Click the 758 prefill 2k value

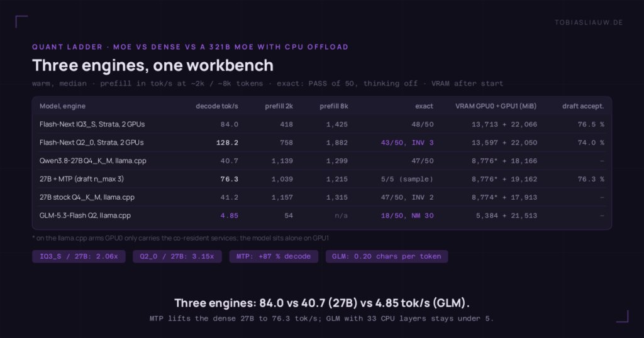click(286, 143)
